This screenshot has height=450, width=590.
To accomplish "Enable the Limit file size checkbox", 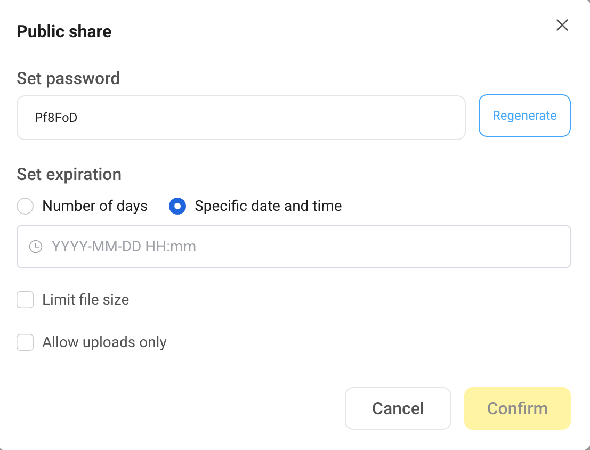I will 25,299.
